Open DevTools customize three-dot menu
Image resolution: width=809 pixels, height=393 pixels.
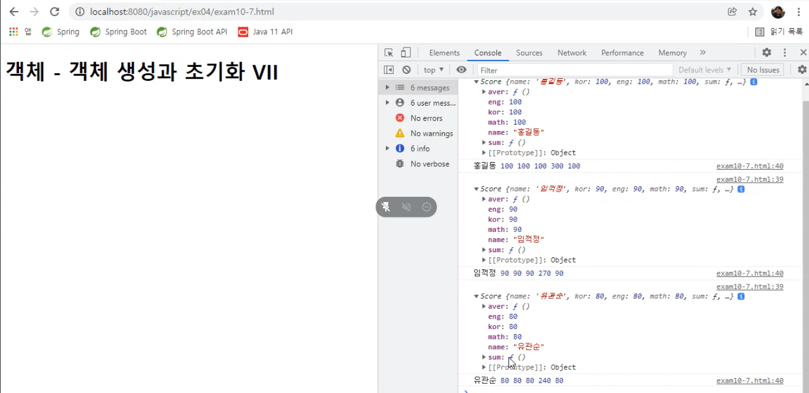tap(785, 53)
